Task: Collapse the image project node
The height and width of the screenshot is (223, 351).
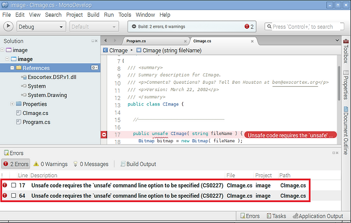Action: click(7, 59)
